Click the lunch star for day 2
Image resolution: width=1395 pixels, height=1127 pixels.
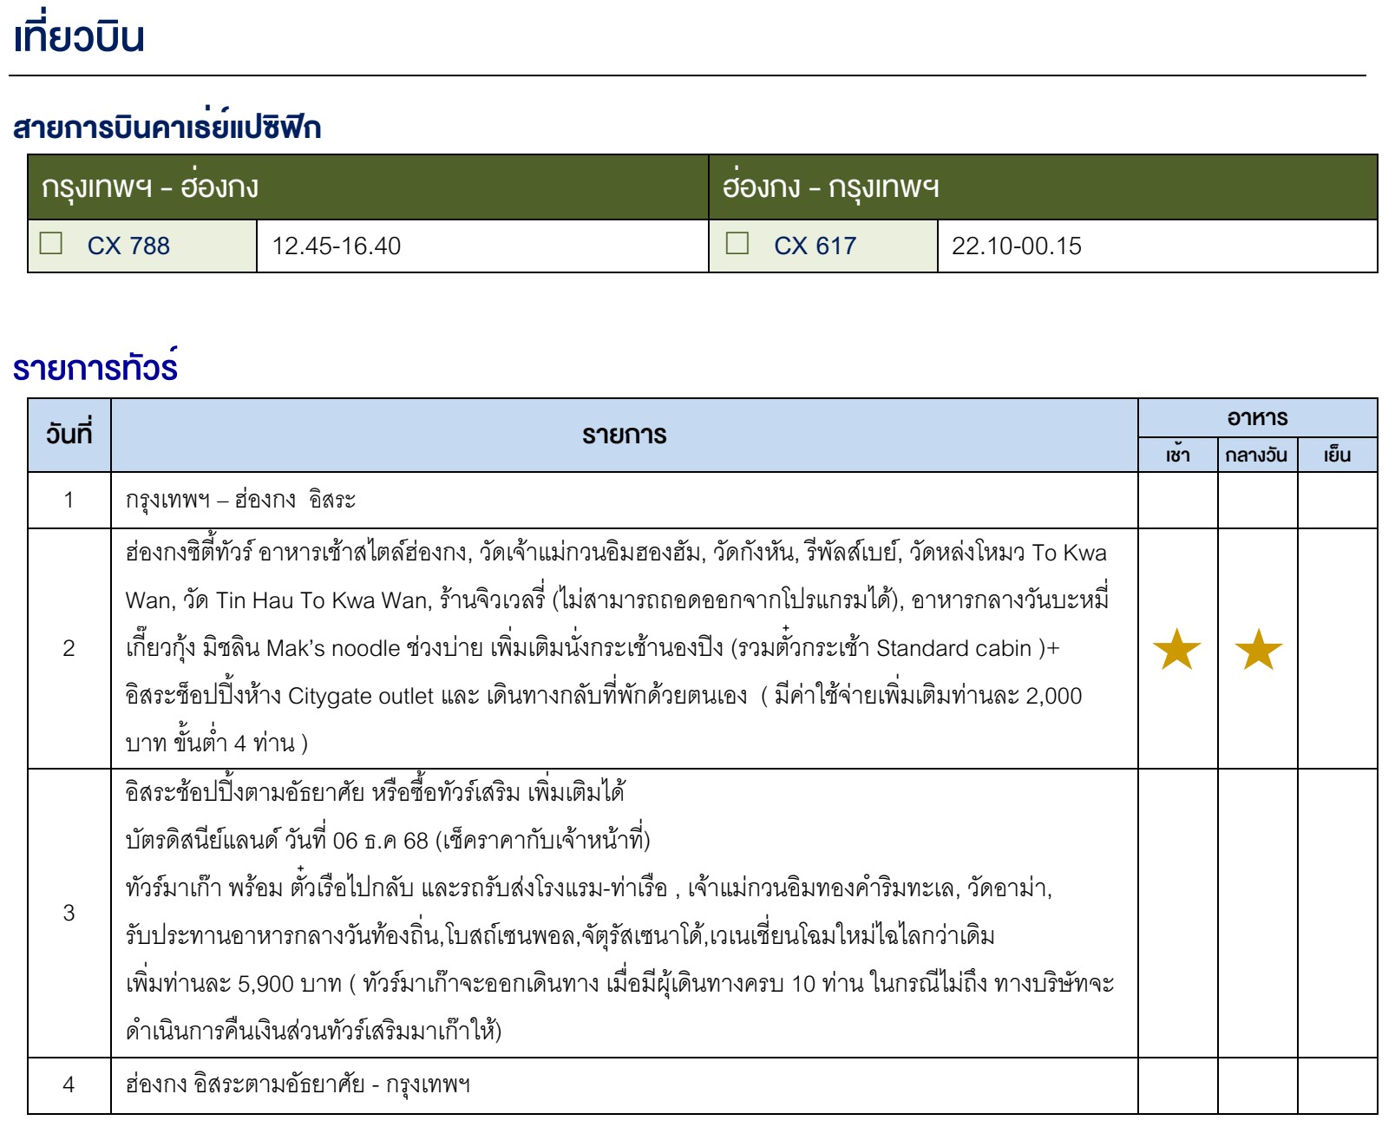1258,649
